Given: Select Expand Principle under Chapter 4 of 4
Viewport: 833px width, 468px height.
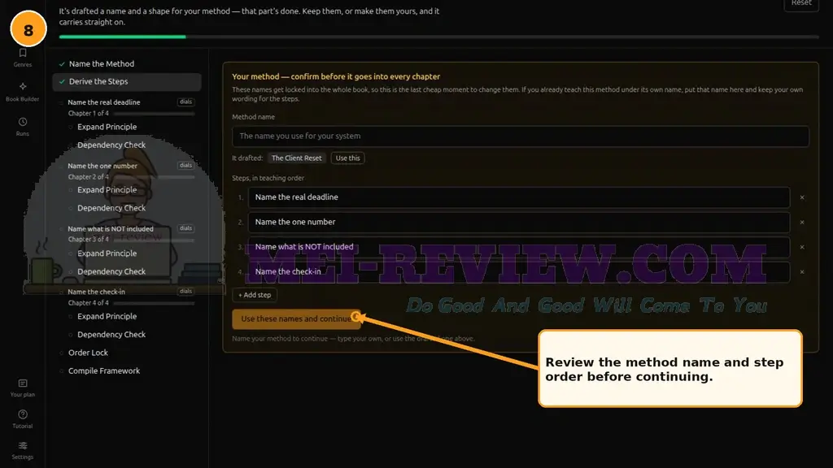Looking at the screenshot, I should [107, 316].
